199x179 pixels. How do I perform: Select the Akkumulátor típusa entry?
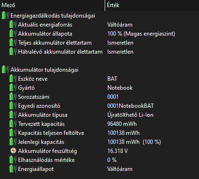coord(99,115)
